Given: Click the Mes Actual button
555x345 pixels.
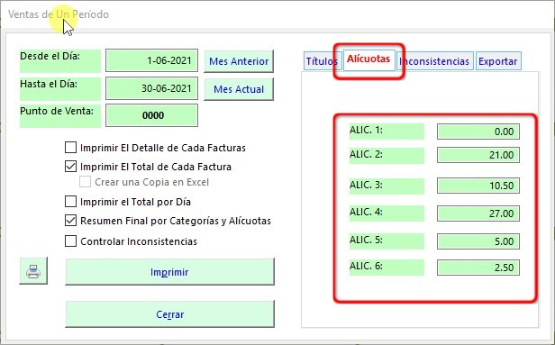Looking at the screenshot, I should coord(239,89).
